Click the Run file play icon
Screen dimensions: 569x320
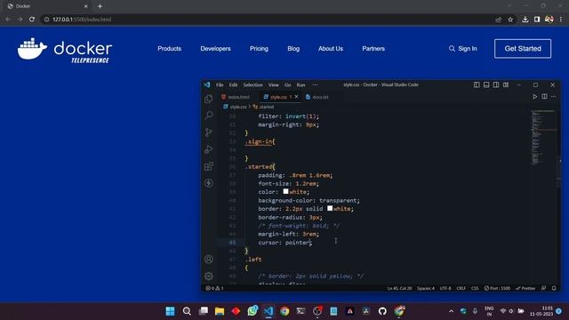click(535, 97)
